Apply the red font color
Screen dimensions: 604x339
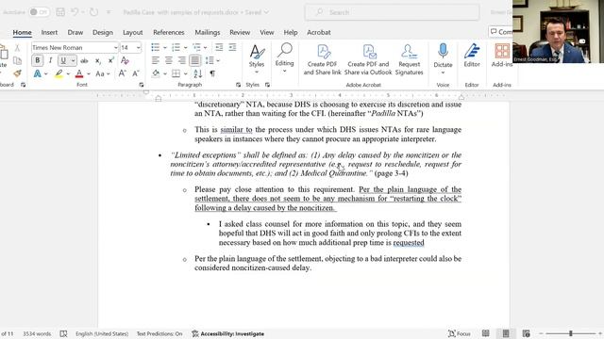click(79, 73)
